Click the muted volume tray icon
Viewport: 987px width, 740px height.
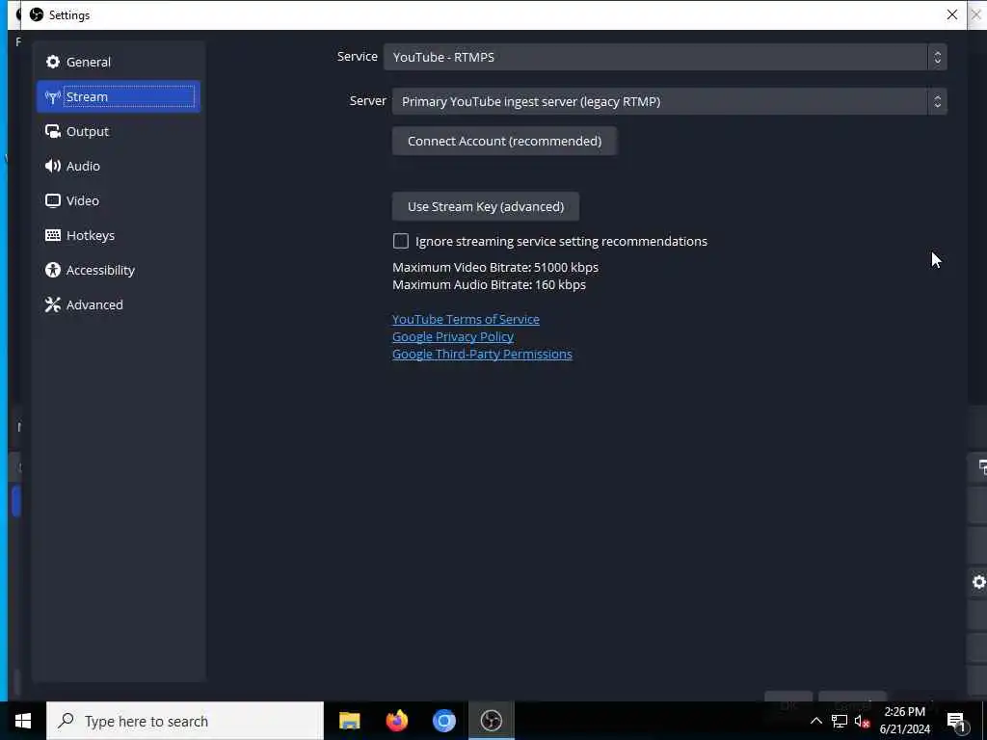pos(863,721)
